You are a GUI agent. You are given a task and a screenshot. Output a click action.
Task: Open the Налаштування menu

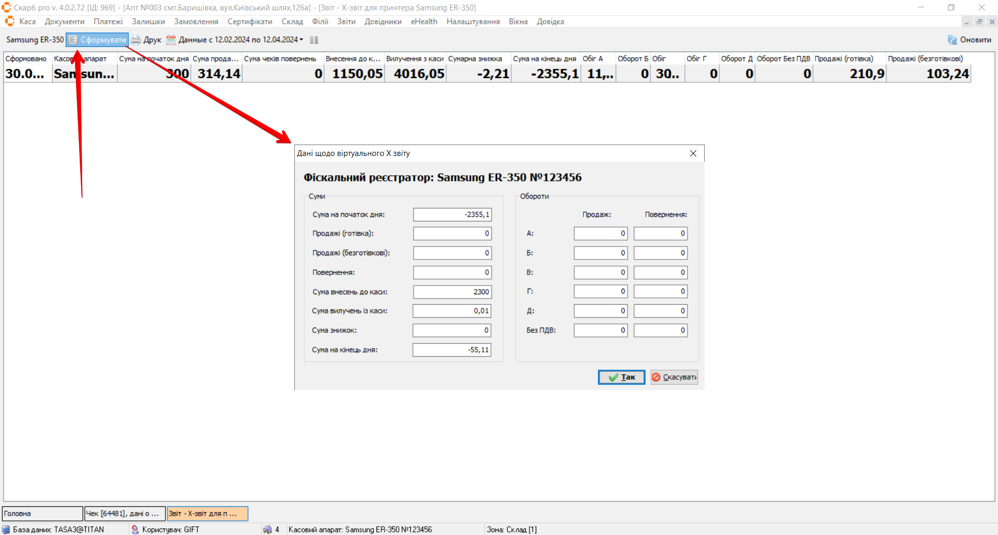[473, 22]
